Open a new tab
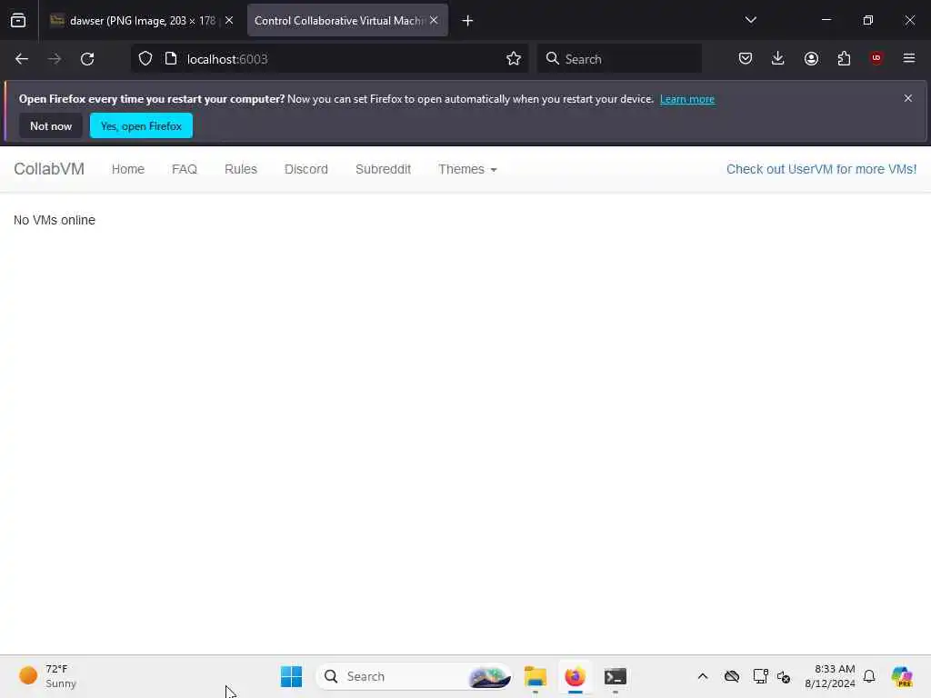The width and height of the screenshot is (931, 698). click(x=468, y=21)
